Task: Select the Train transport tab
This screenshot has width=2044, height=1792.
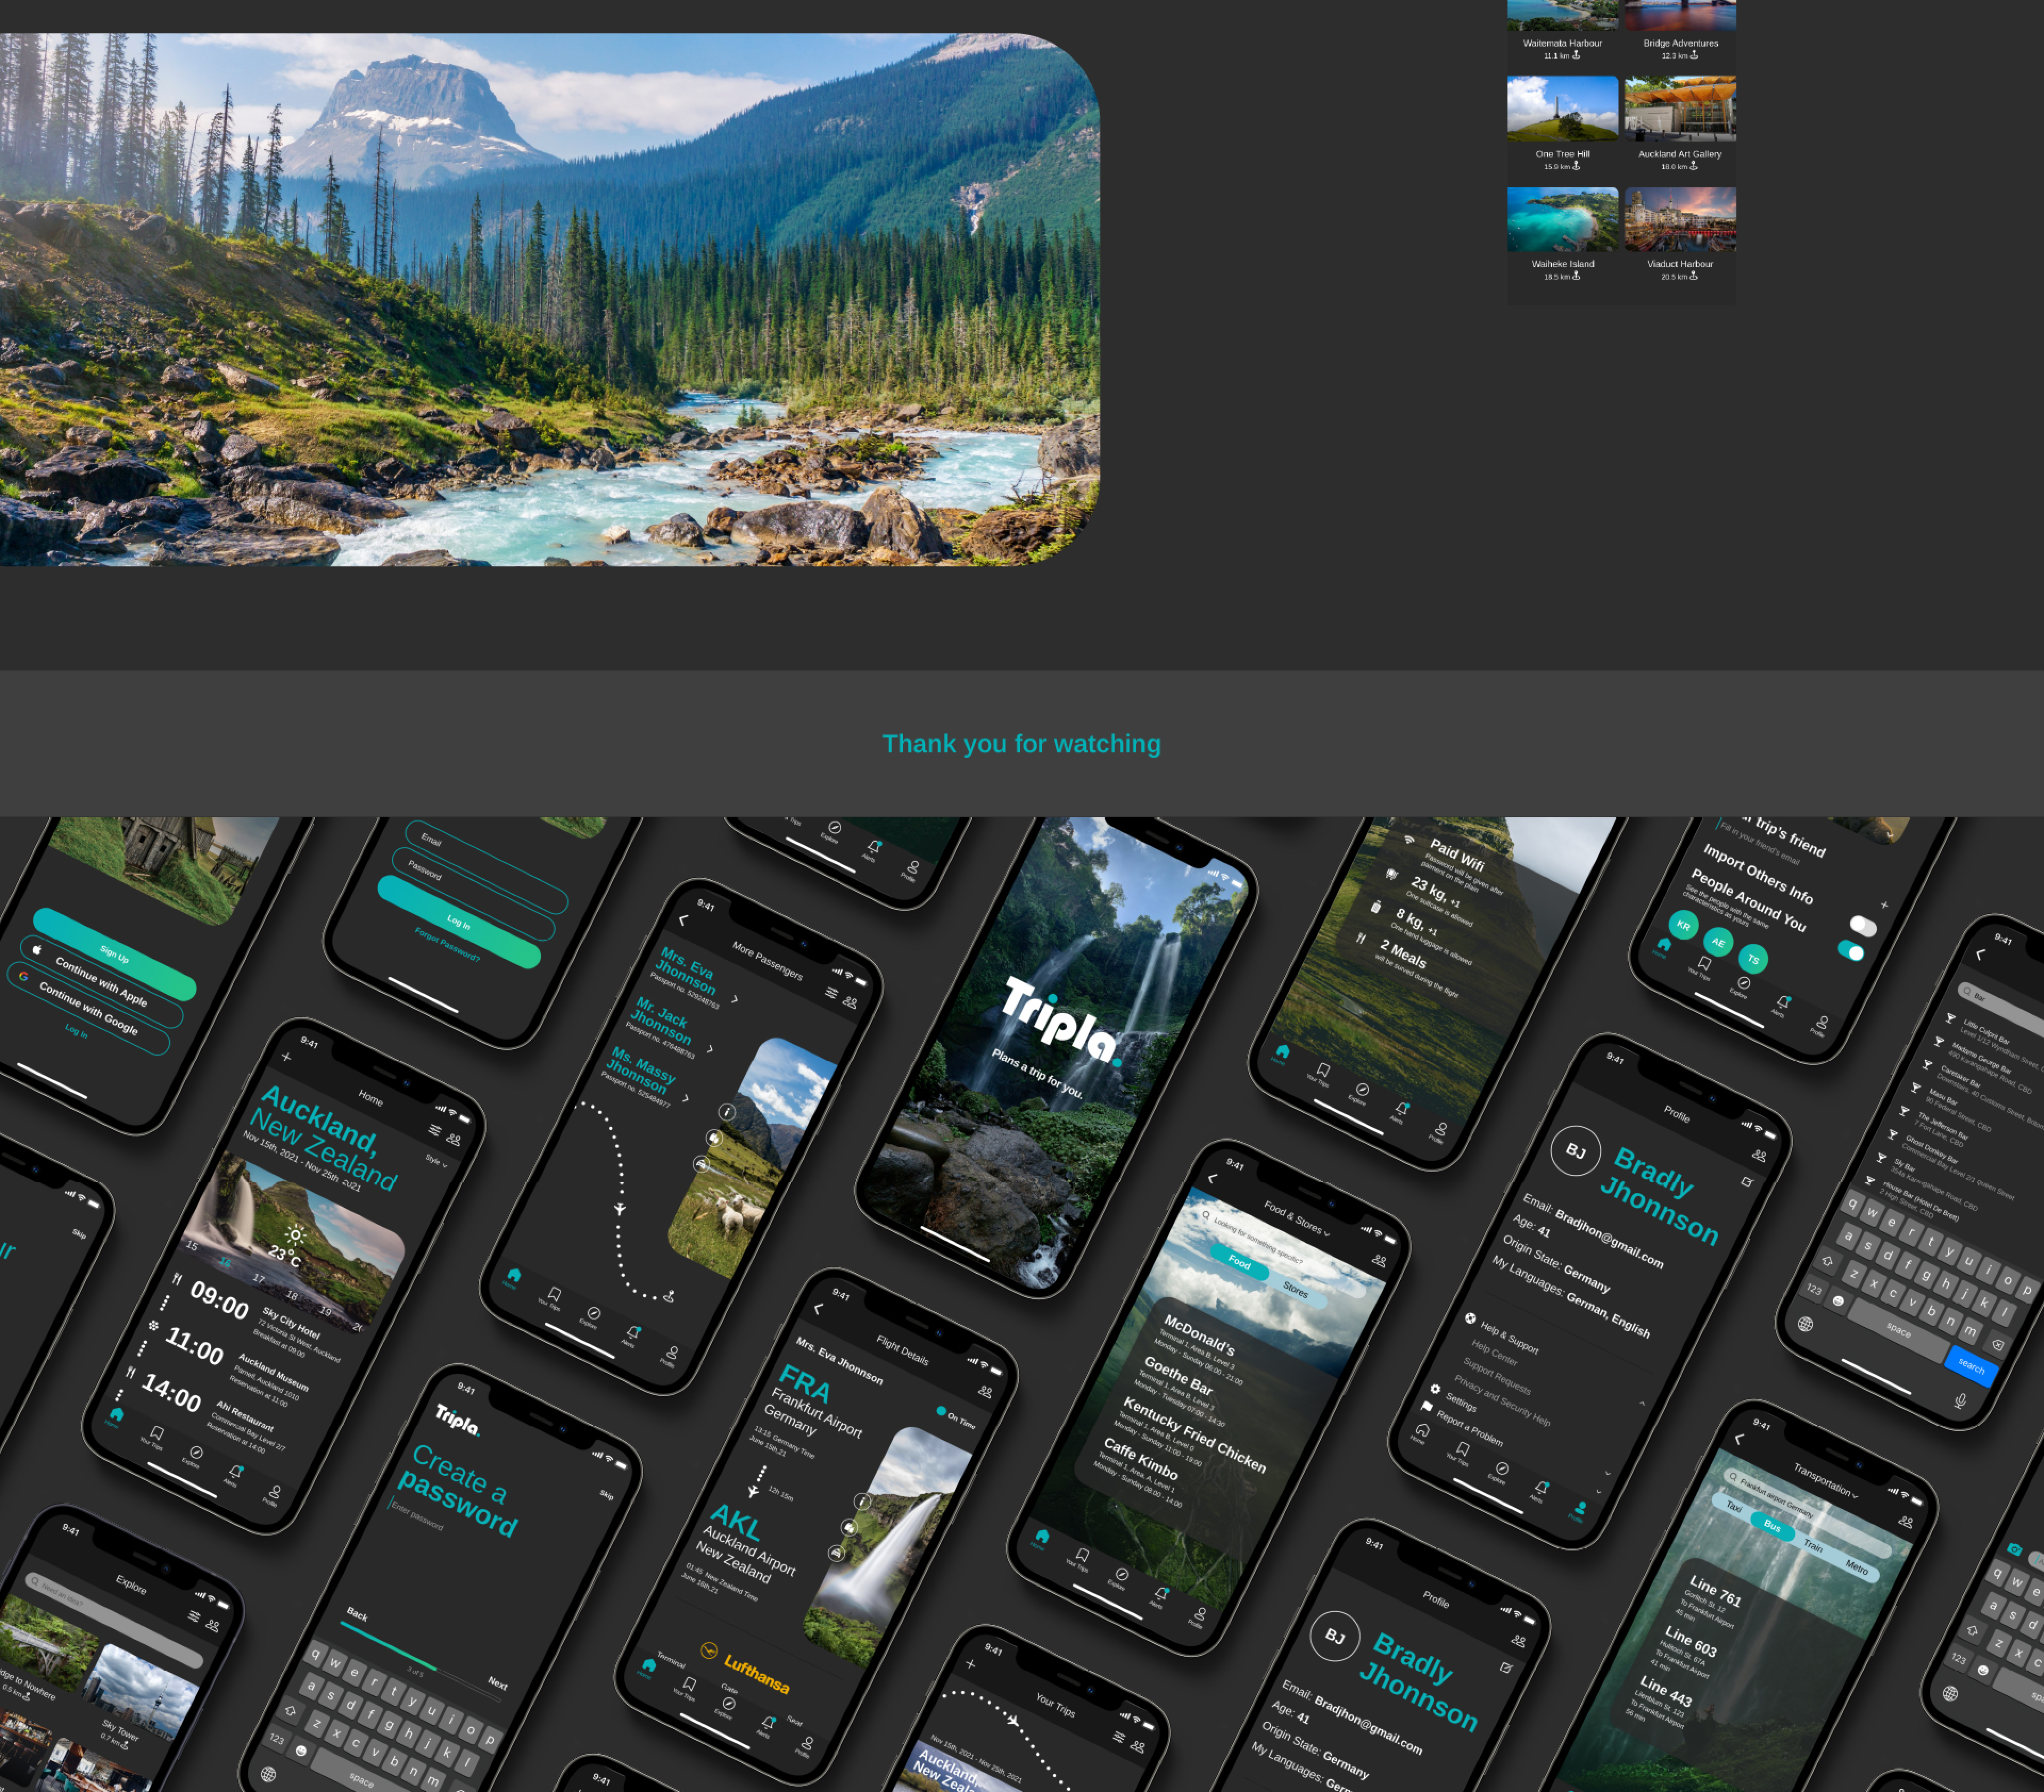Action: (1813, 1545)
